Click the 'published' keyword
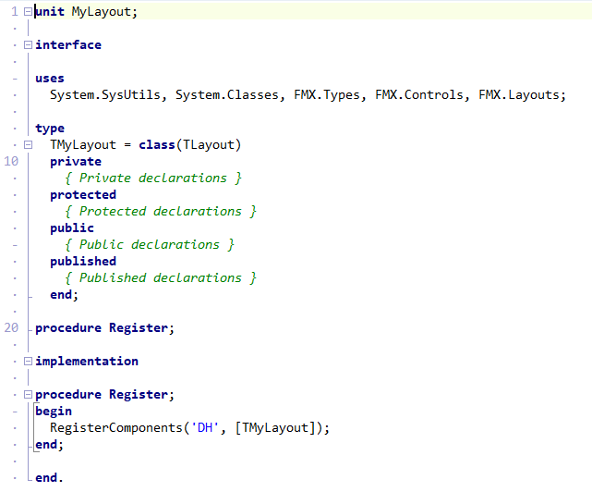 point(83,262)
